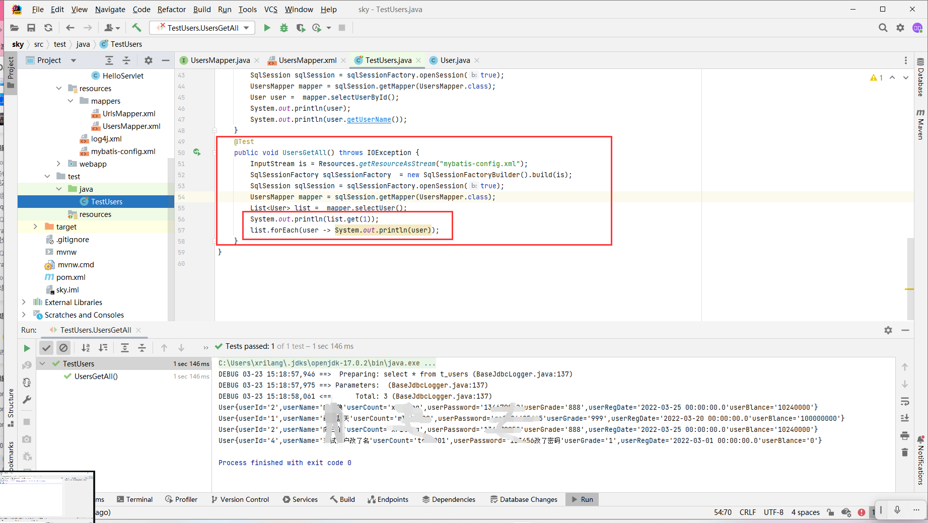
Task: Switch to UsersMapper.java editor tab
Action: (x=220, y=60)
